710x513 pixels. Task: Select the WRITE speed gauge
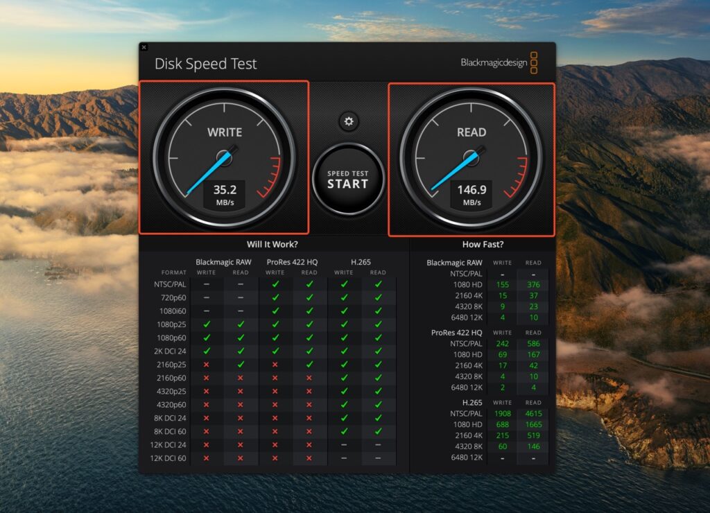tap(223, 158)
